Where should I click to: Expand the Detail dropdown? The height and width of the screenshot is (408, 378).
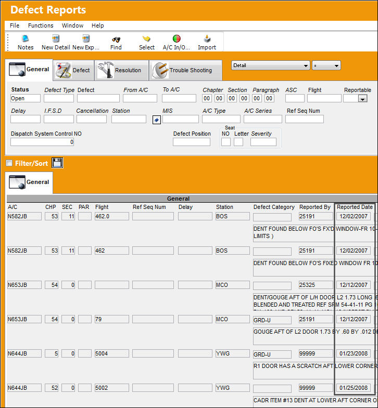pyautogui.click(x=270, y=65)
